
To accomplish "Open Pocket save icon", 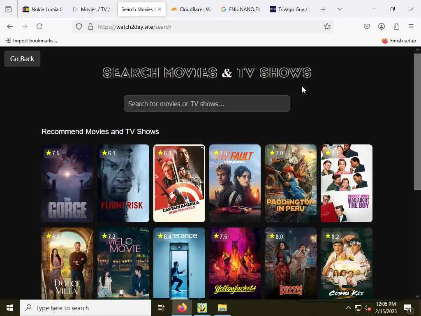I will 366,26.
